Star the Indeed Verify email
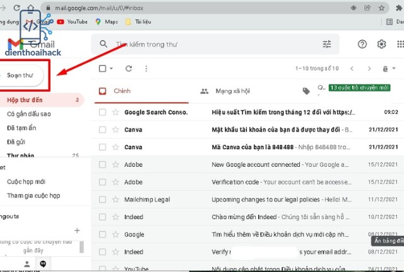The image size is (404, 272). click(116, 252)
